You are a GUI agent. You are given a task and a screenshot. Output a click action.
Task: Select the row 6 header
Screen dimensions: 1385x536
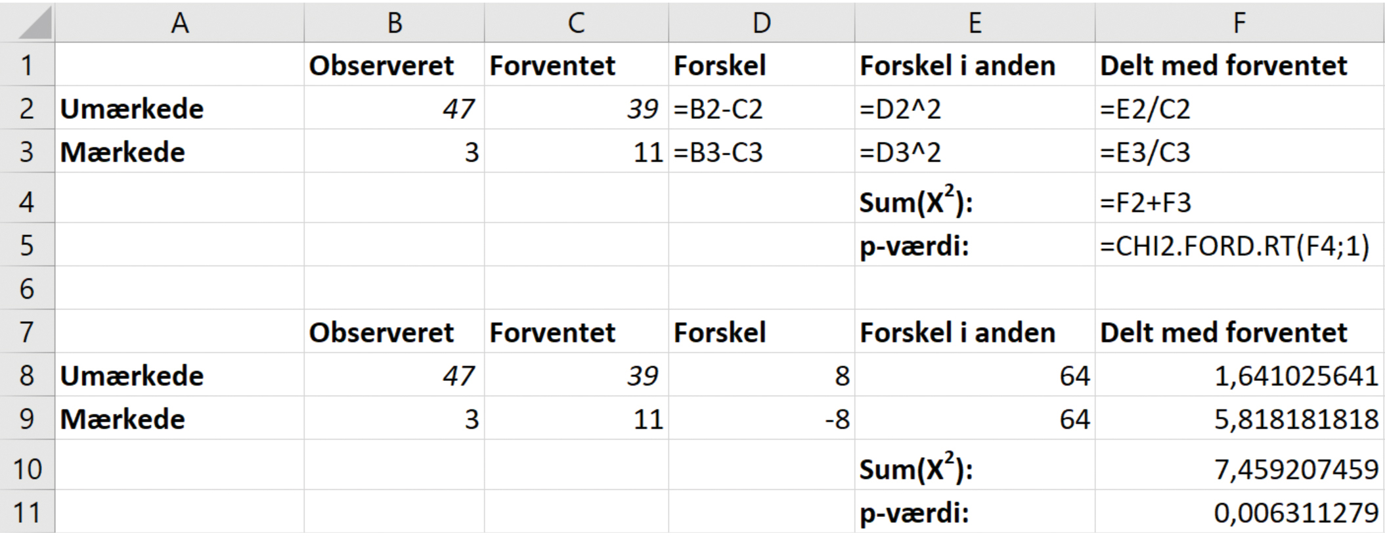(x=27, y=288)
